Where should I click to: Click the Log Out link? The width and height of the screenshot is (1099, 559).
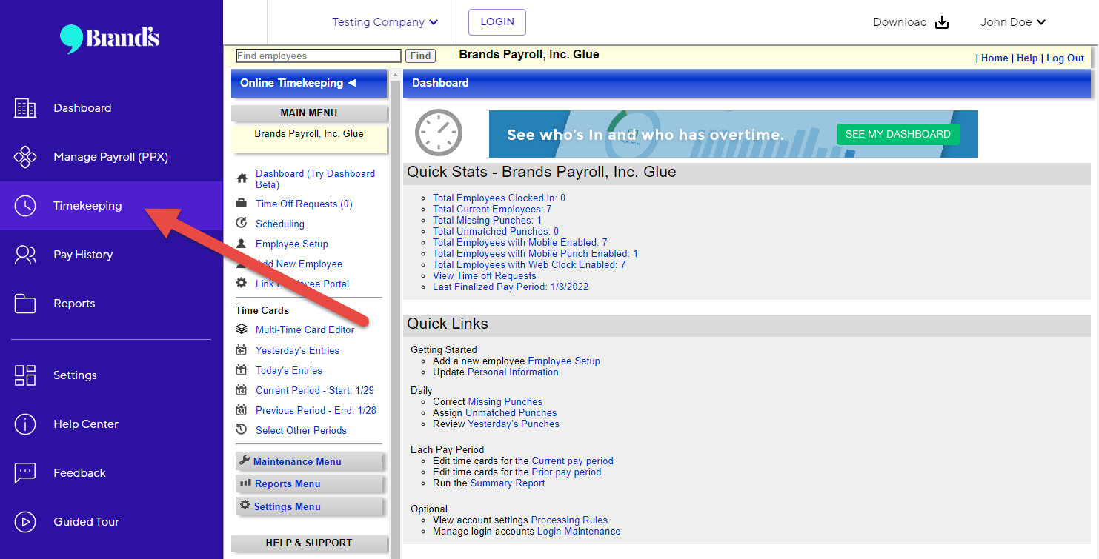tap(1065, 58)
